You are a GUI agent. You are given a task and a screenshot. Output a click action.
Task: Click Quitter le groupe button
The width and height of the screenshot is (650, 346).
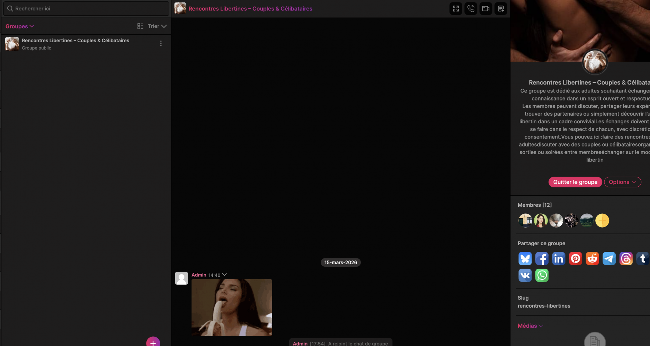(x=575, y=182)
